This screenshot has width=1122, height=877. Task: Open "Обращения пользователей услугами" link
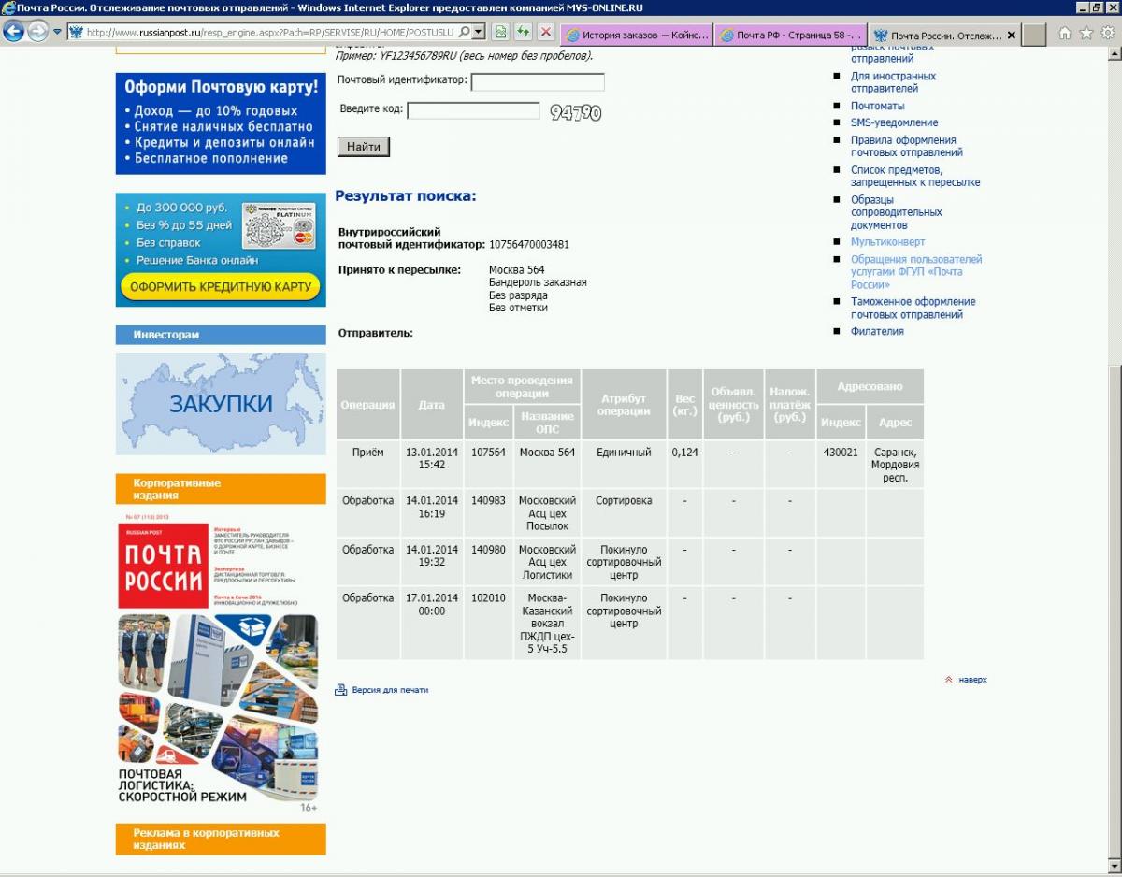[916, 271]
